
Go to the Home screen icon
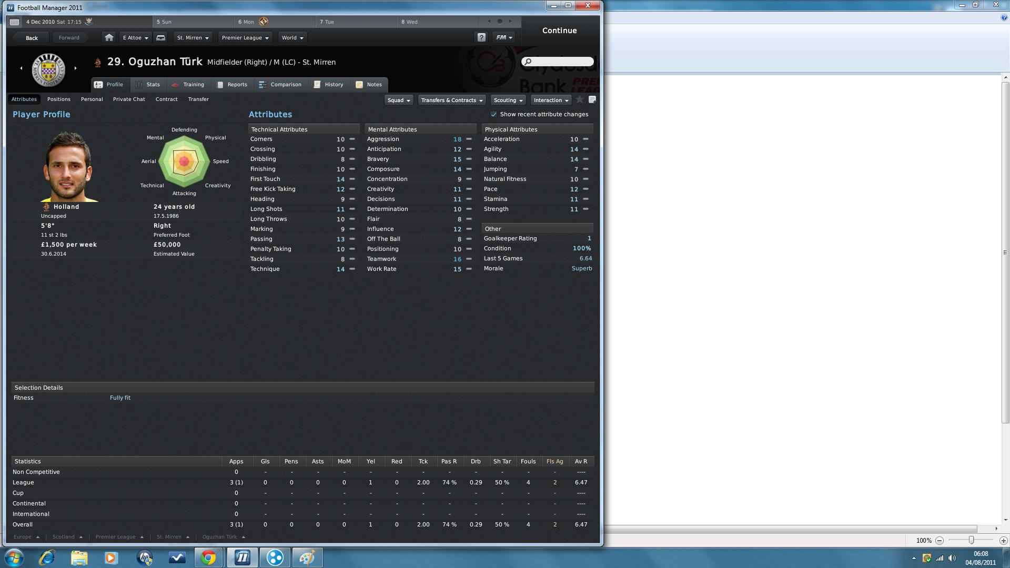(109, 37)
